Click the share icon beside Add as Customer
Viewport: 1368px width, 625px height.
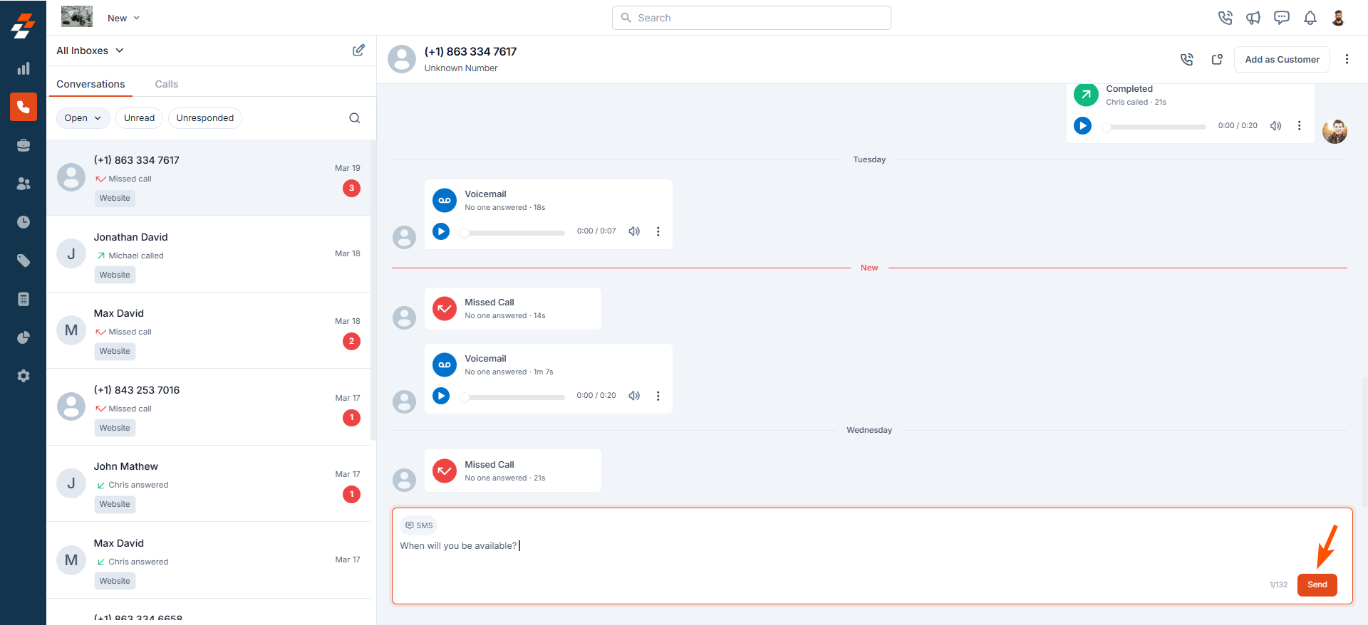tap(1217, 60)
